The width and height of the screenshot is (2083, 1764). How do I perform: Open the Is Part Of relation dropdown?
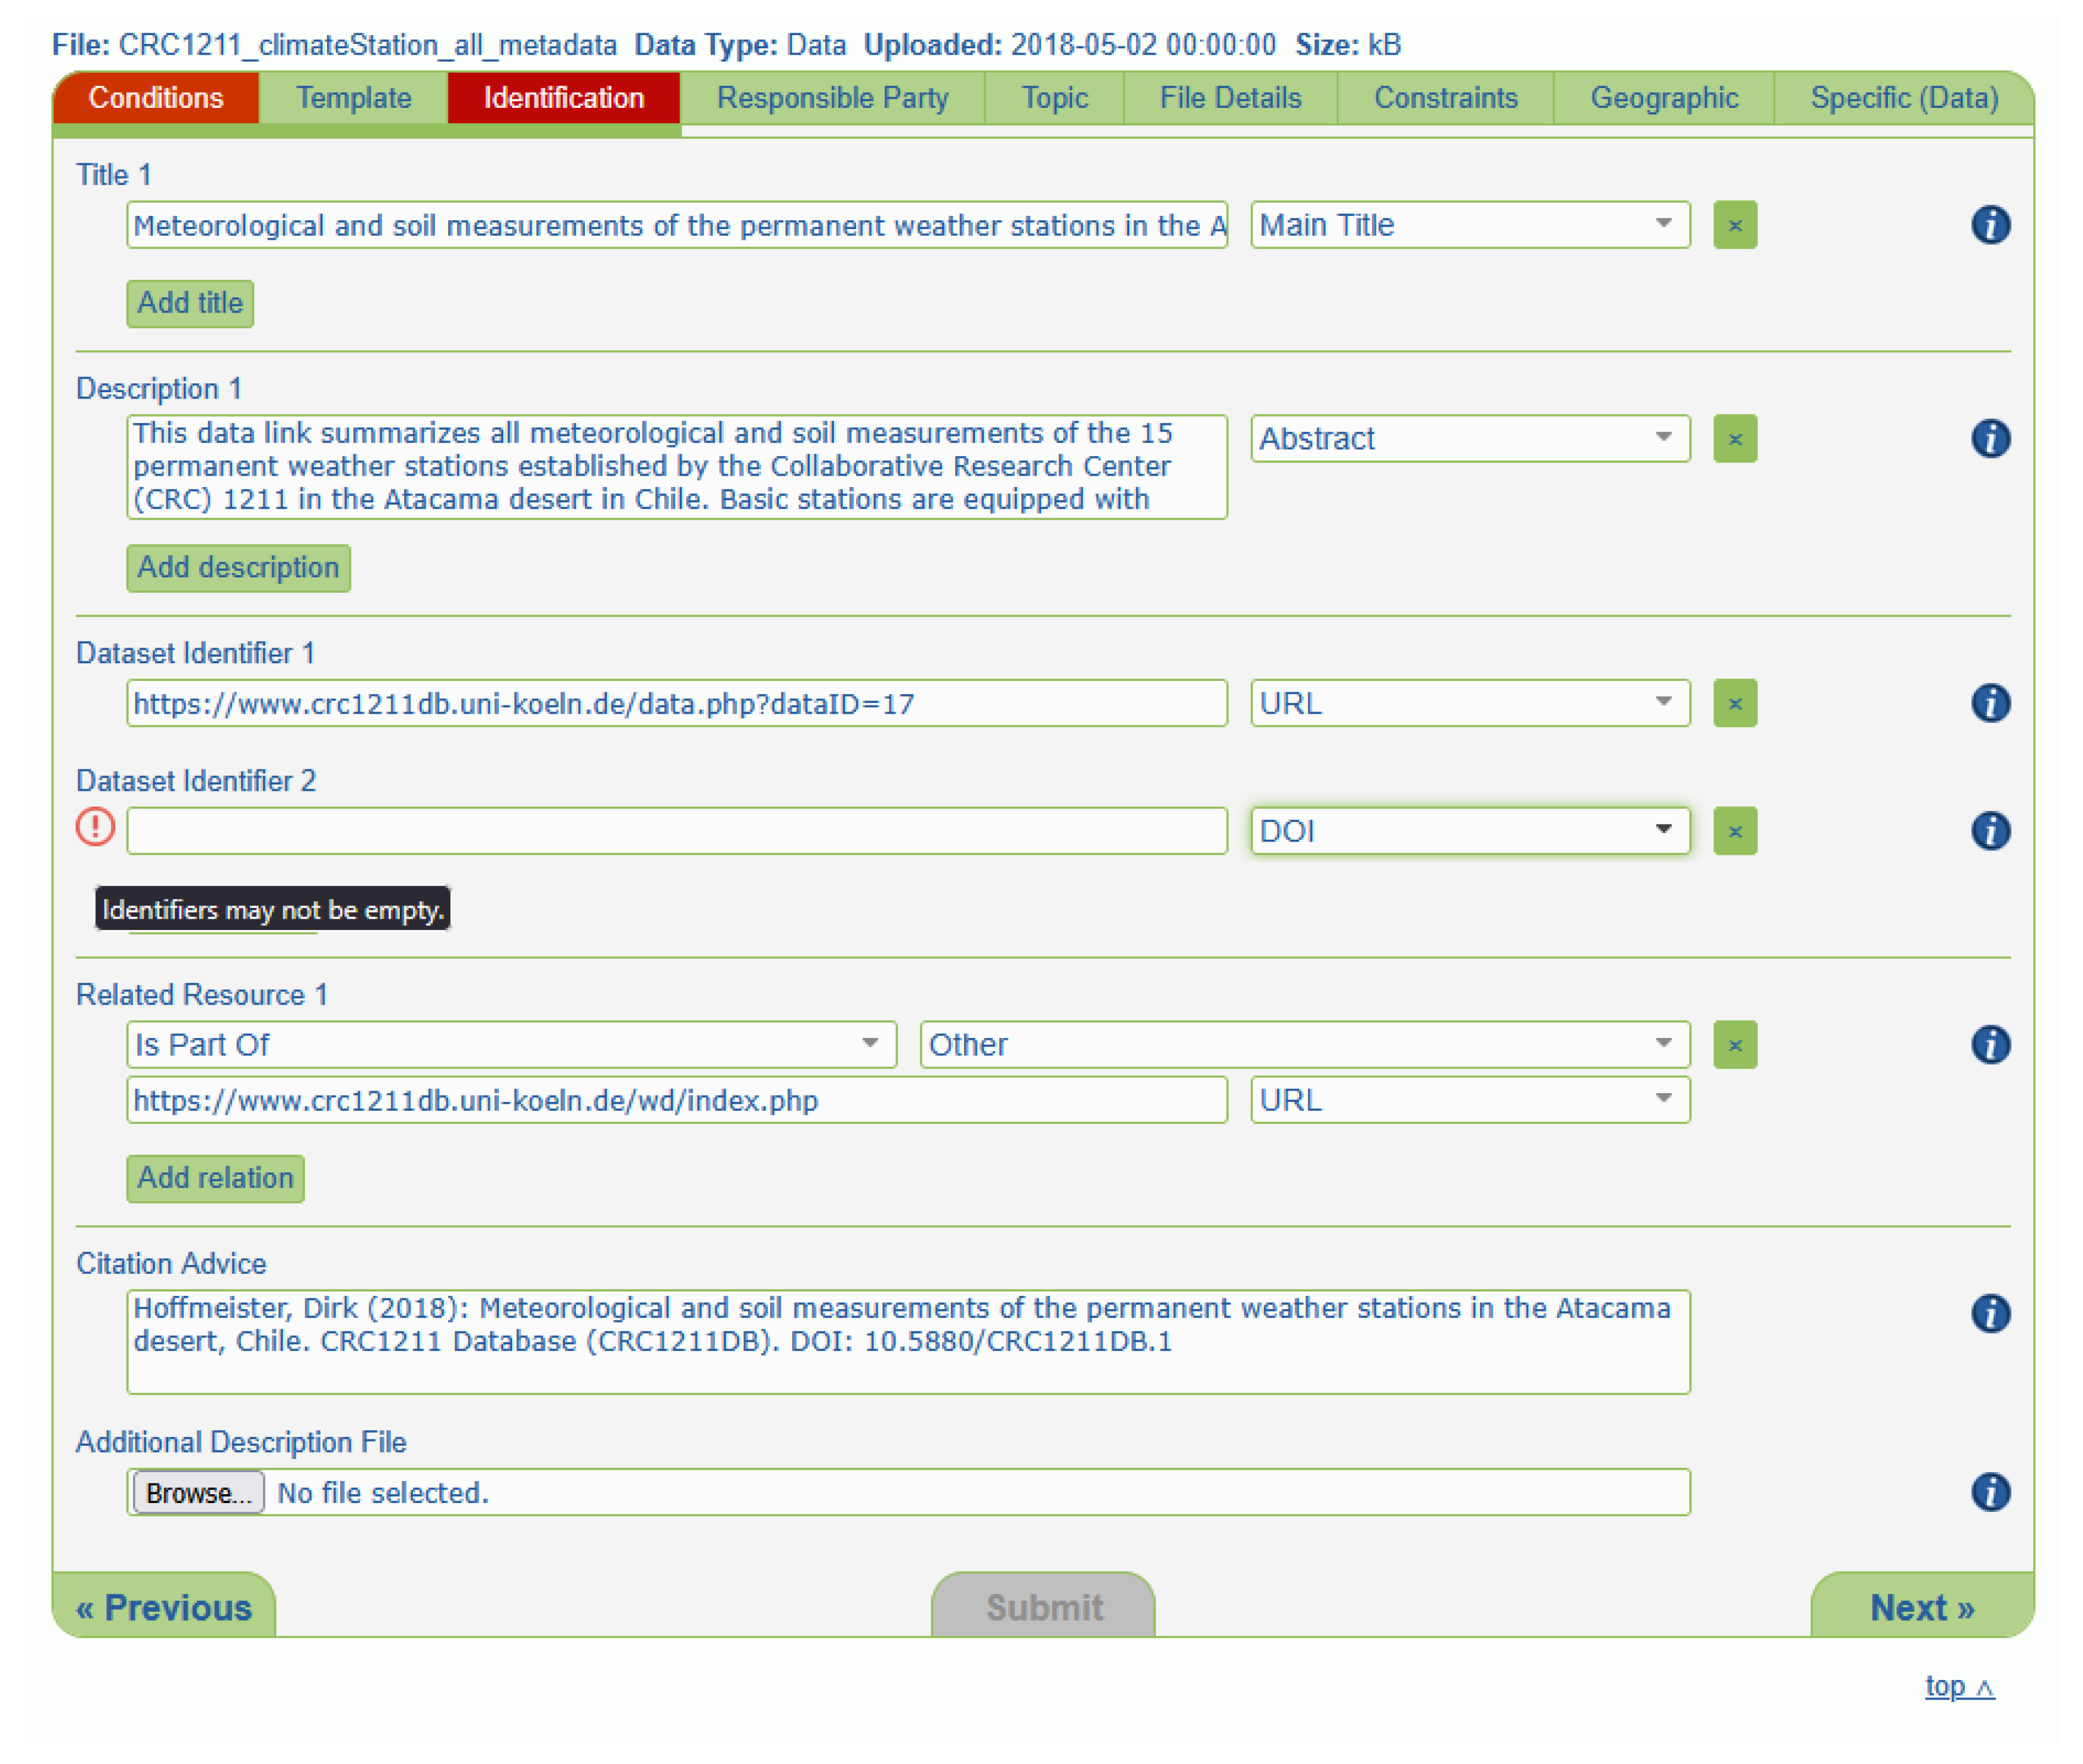click(x=511, y=1045)
